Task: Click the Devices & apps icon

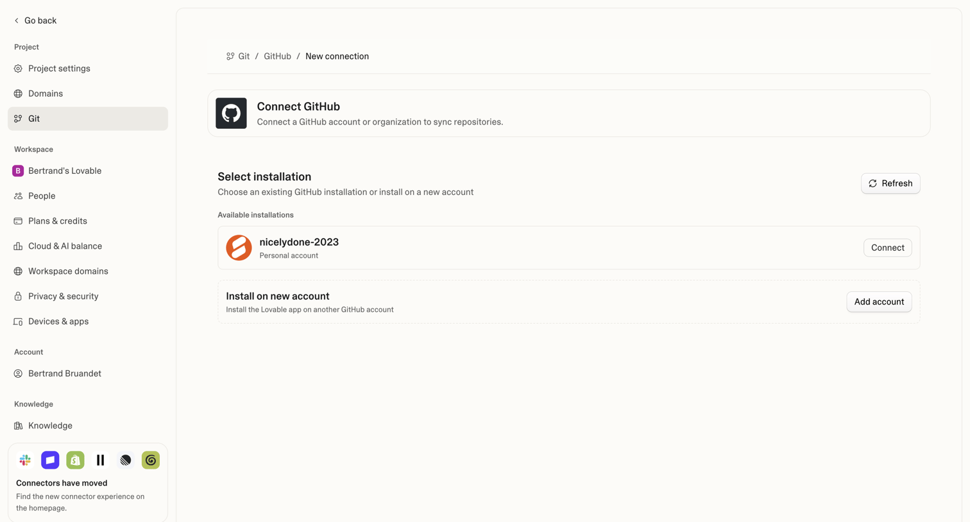Action: (x=18, y=321)
